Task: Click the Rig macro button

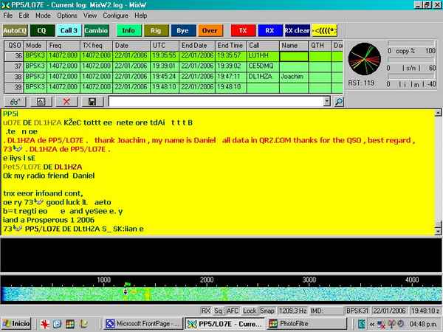Action: (156, 30)
